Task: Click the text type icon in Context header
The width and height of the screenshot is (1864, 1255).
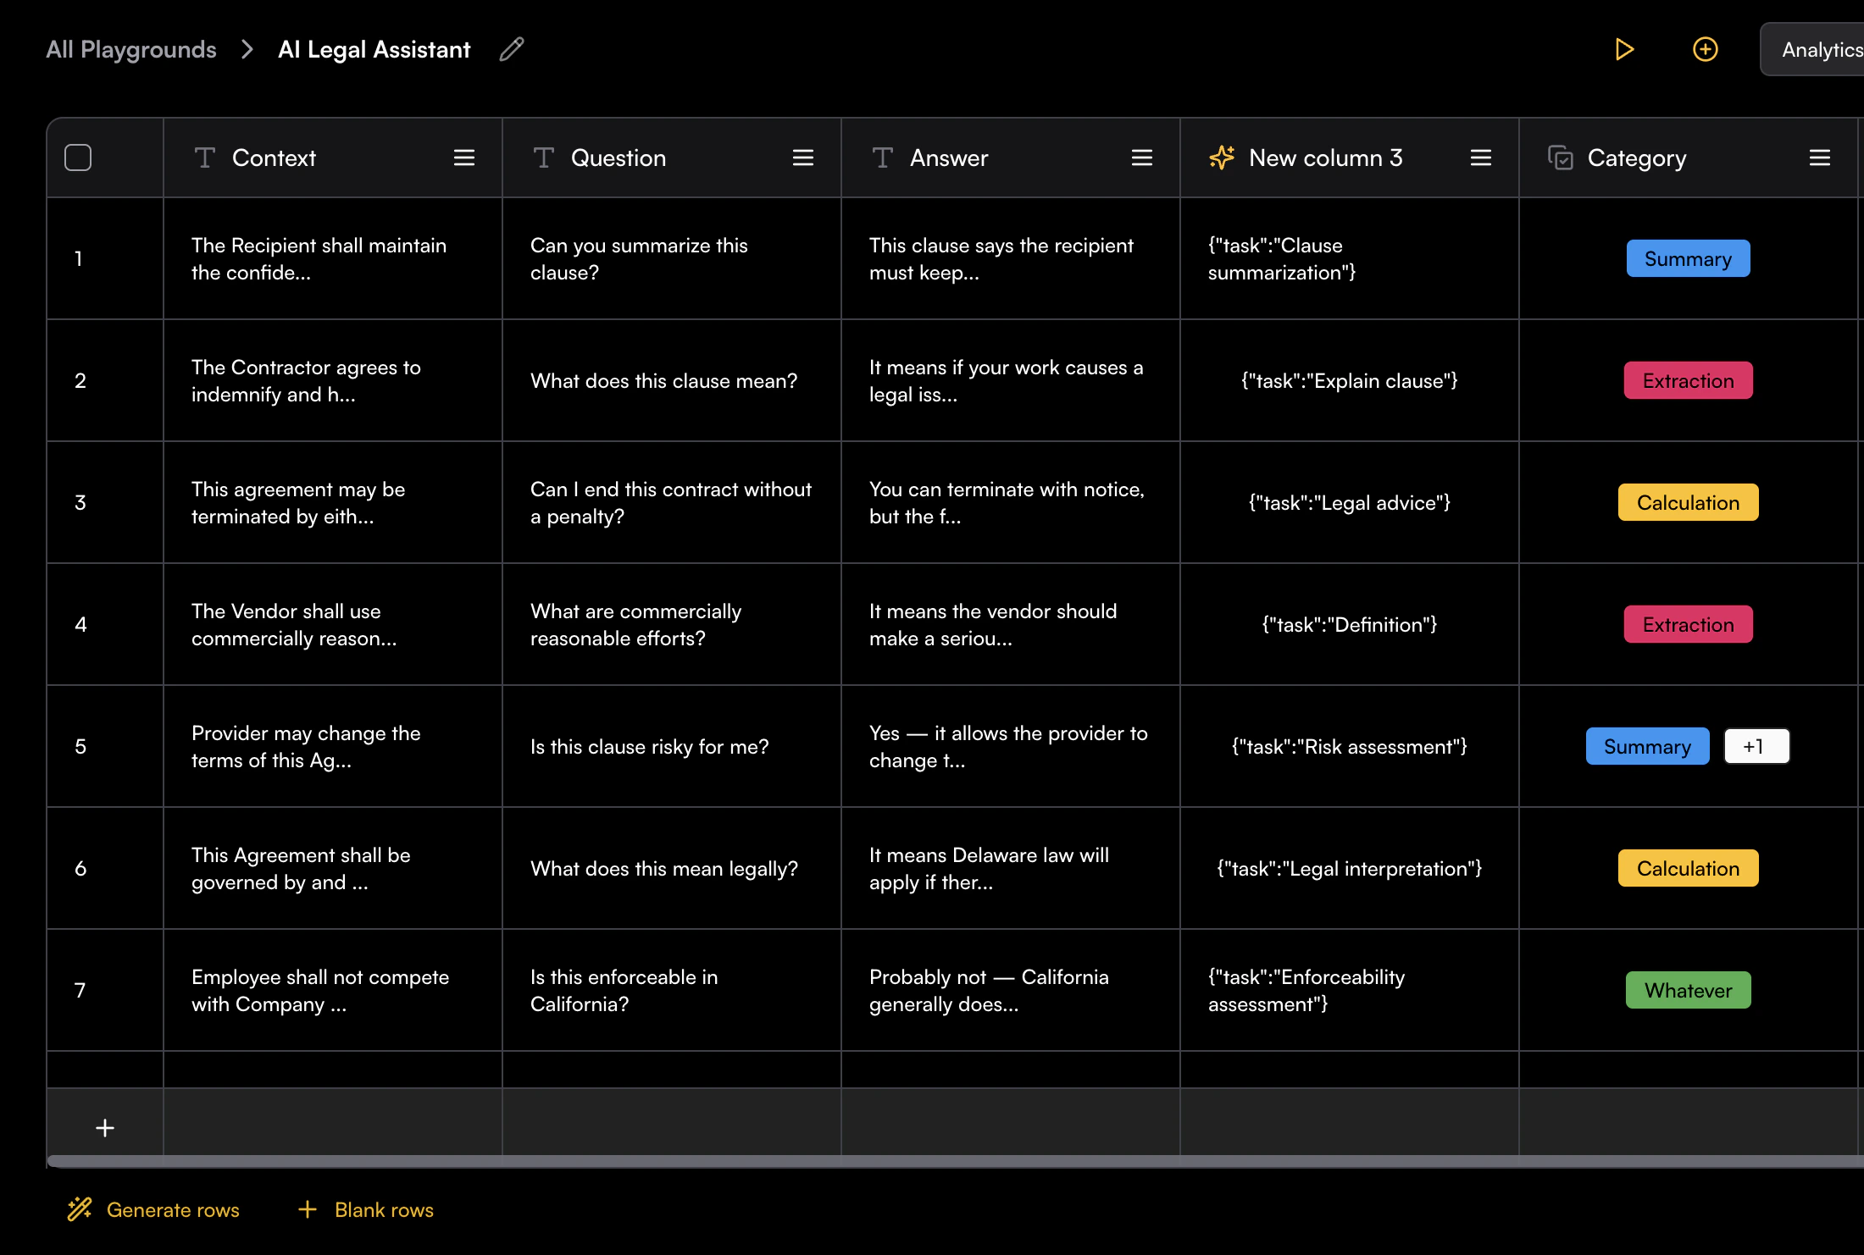Action: point(204,158)
